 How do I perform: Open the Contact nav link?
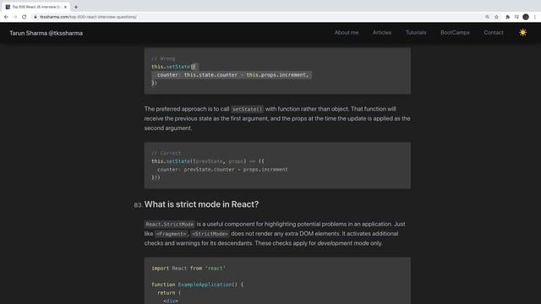tap(494, 33)
